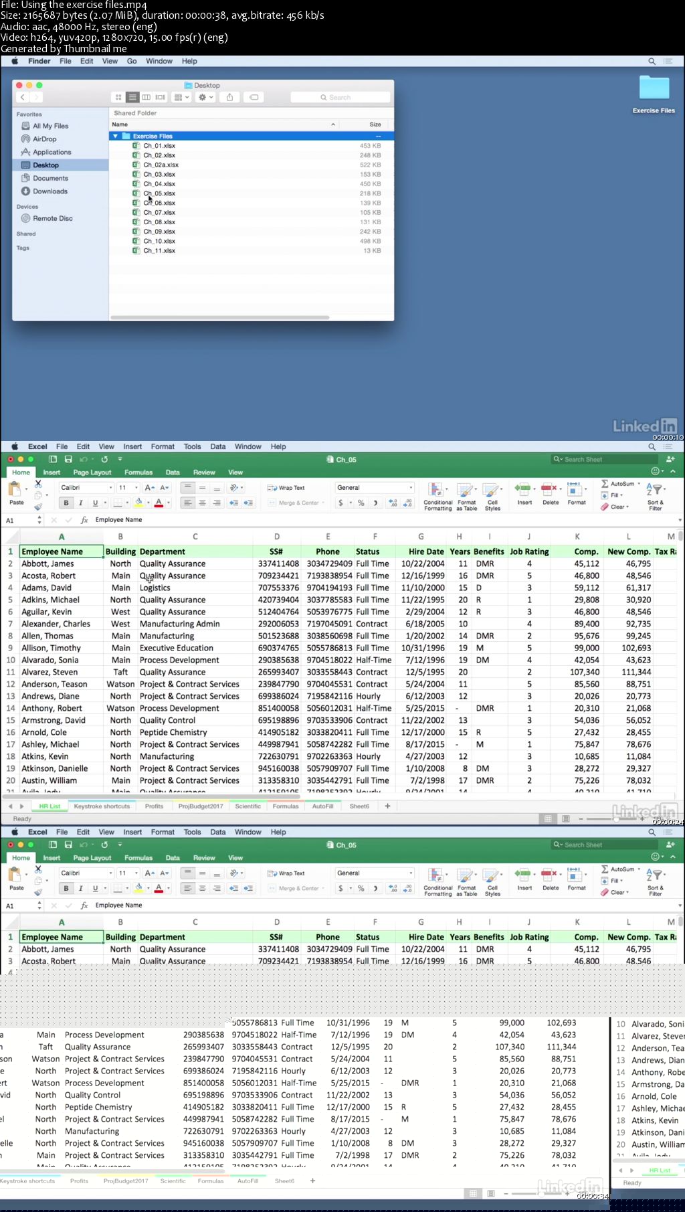The image size is (685, 1212).
Task: Open Page Layout view in 00:00:24 Excel status bar
Action: coord(566,818)
